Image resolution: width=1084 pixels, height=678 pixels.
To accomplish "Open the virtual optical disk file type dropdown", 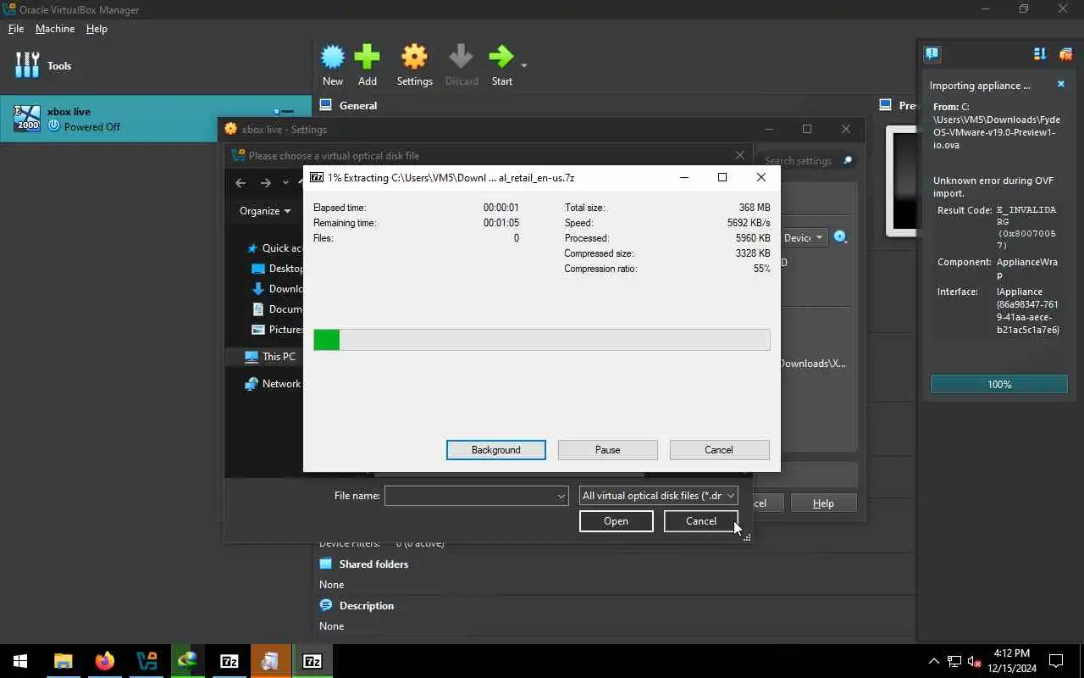I will (x=658, y=496).
